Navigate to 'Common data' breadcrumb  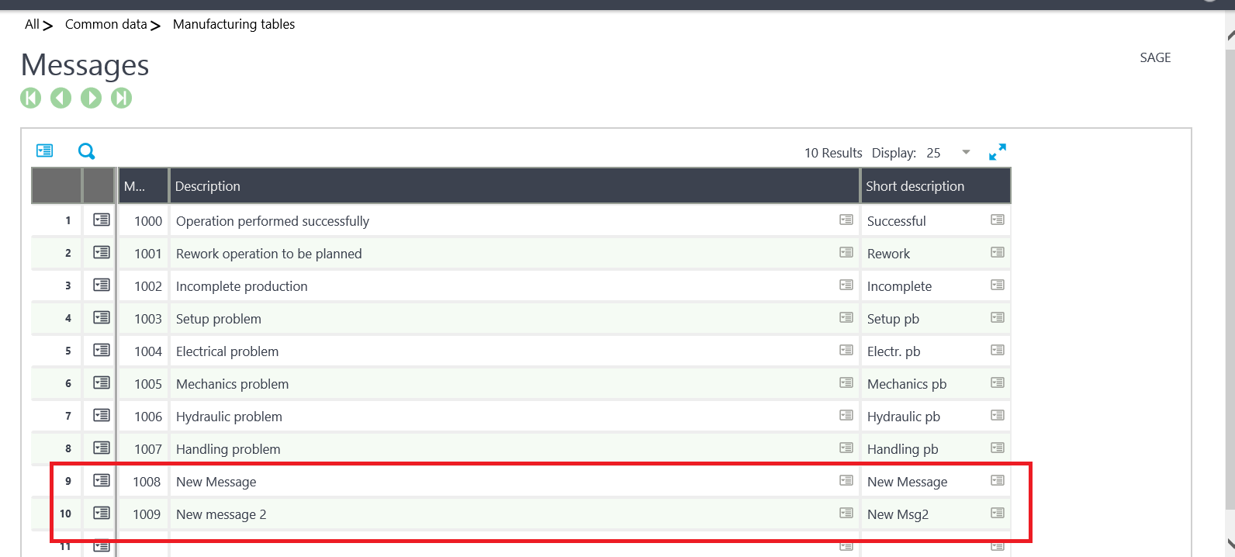pos(106,24)
